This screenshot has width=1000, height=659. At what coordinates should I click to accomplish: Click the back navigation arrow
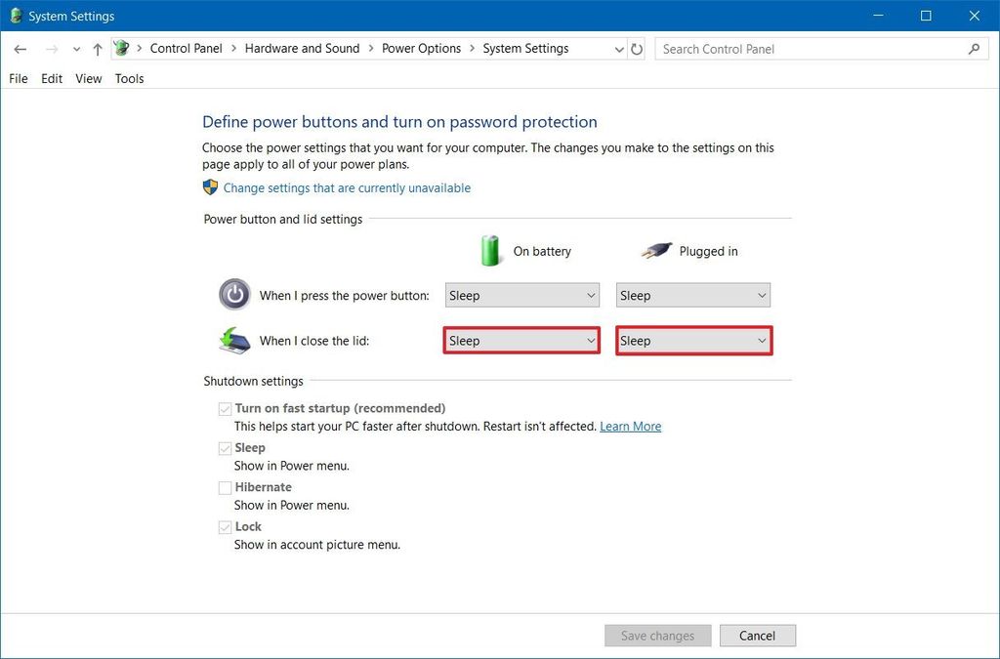(21, 48)
